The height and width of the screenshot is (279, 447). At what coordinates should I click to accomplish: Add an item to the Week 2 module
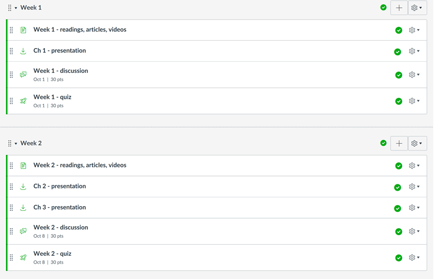(399, 143)
